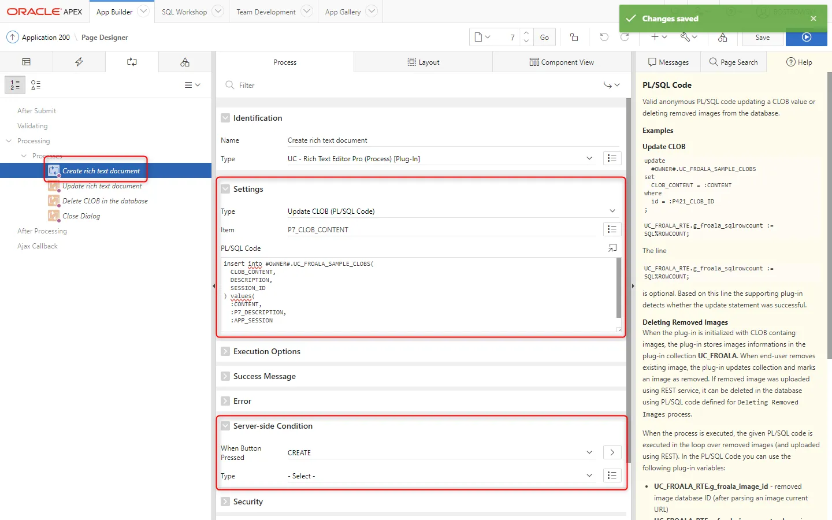
Task: Go to the CREATE button arrow icon
Action: pos(612,452)
